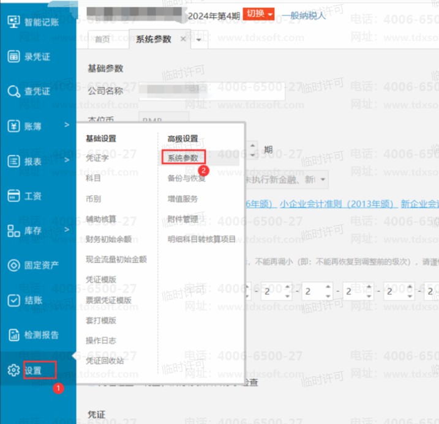The width and height of the screenshot is (439, 424).
Task: Select 操作日志 from settings menu
Action: coord(101,340)
